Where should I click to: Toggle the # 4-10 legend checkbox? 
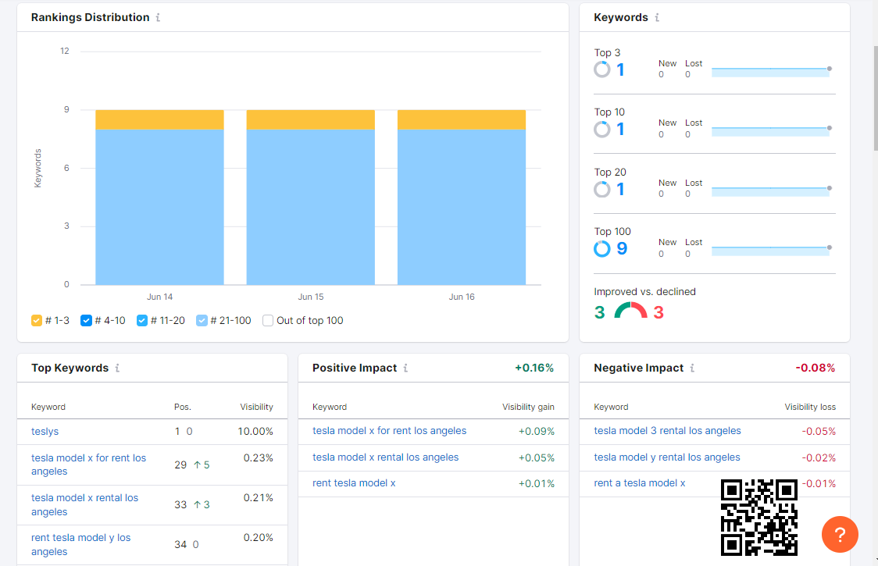87,320
